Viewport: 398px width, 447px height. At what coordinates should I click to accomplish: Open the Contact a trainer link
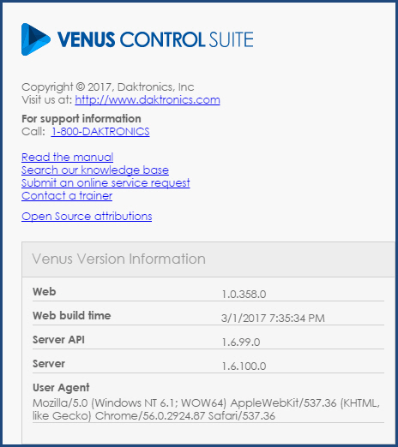[67, 196]
